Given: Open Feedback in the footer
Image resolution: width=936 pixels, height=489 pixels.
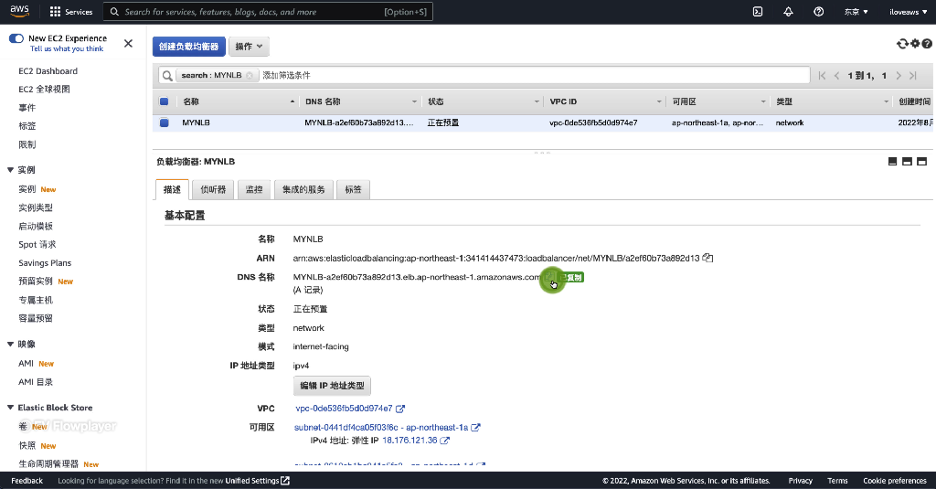Looking at the screenshot, I should click(x=27, y=481).
